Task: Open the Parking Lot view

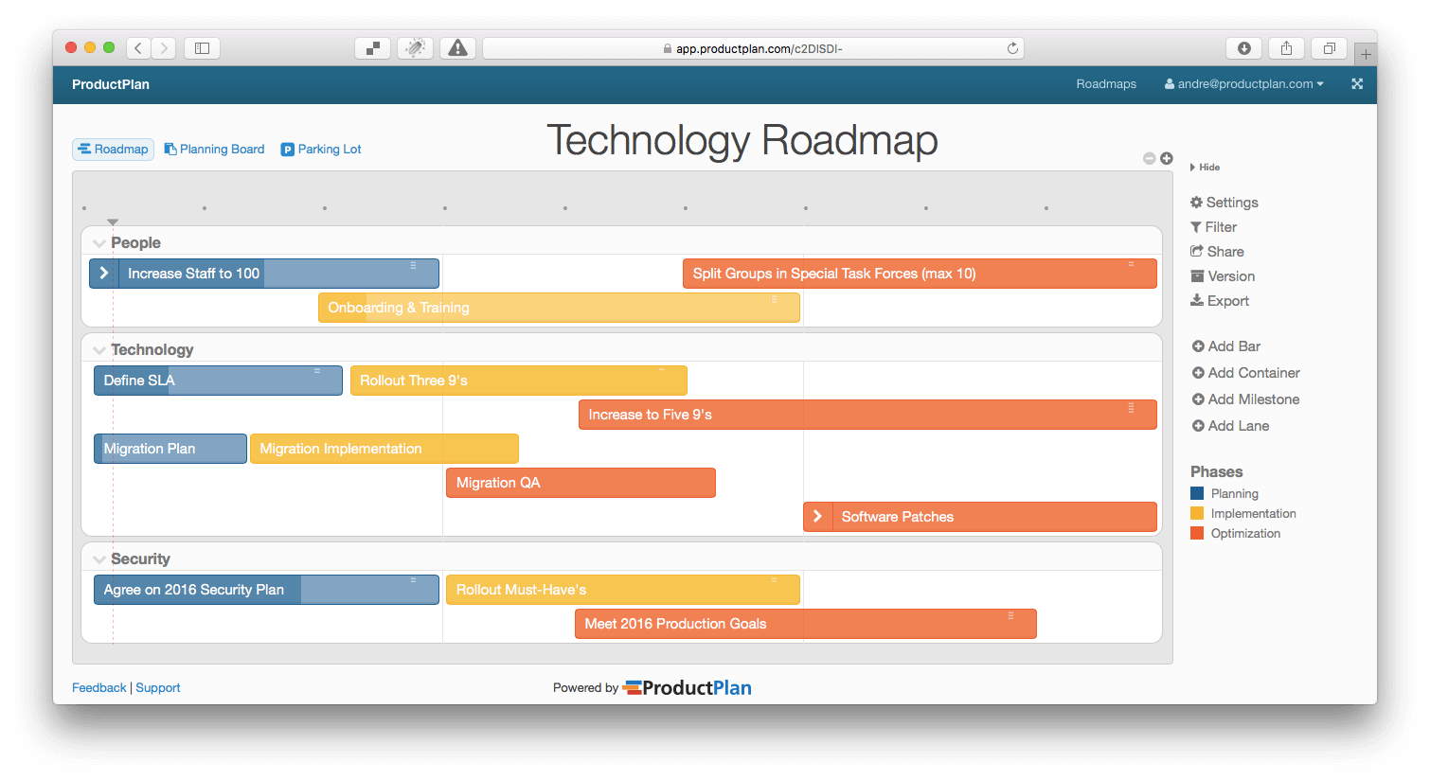Action: pos(321,149)
